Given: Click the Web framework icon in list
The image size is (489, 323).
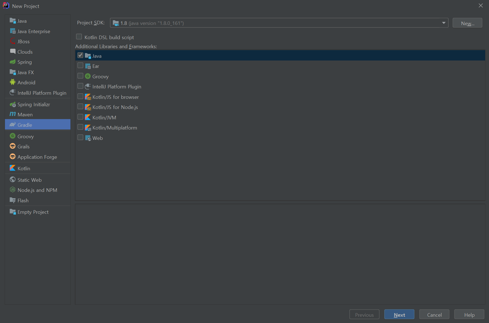Looking at the screenshot, I should pos(88,138).
